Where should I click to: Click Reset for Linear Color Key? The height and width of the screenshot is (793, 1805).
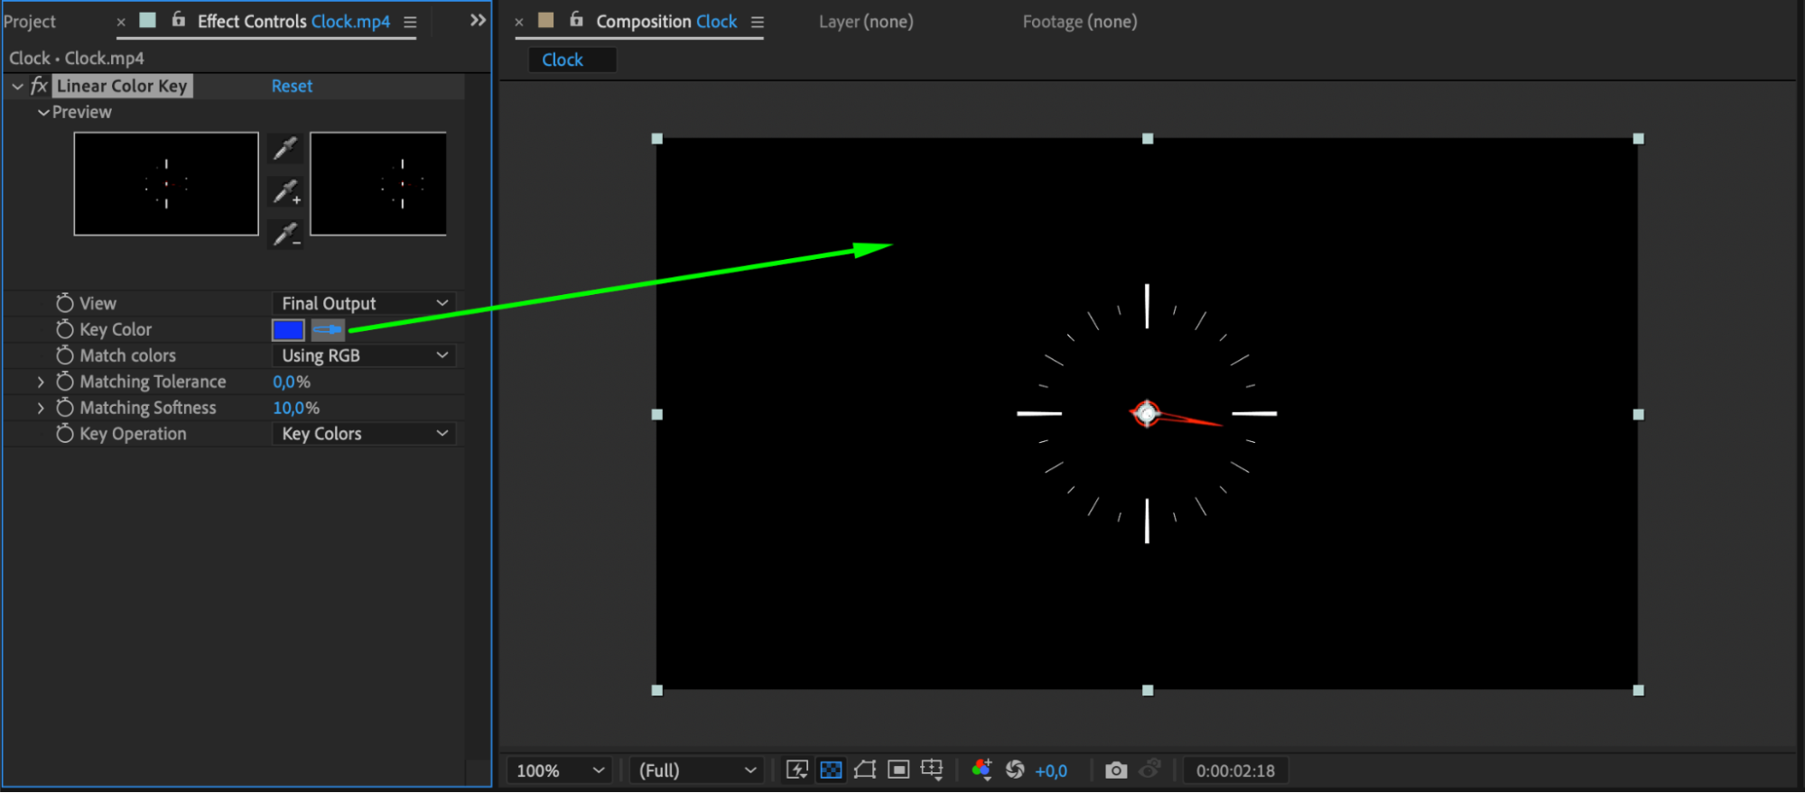(x=292, y=87)
